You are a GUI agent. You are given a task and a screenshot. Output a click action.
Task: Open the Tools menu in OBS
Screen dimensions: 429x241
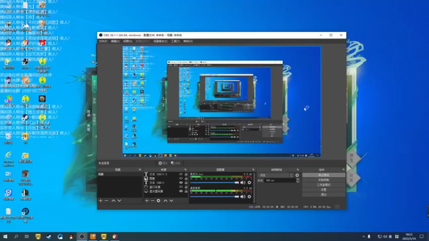175,41
